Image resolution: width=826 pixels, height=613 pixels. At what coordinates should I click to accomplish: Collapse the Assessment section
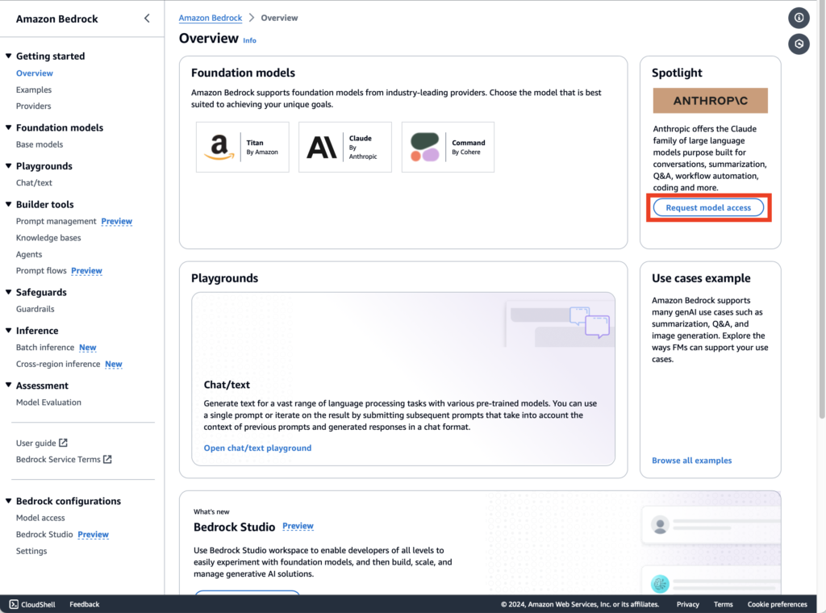[8, 386]
